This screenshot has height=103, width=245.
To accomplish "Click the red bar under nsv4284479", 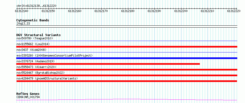I will (x=127, y=81).
